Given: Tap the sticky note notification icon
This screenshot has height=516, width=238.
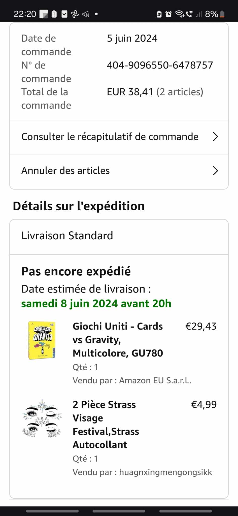Looking at the screenshot, I should click(44, 14).
